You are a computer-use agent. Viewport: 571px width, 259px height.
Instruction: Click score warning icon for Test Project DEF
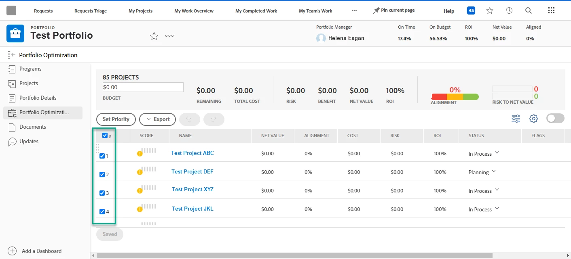pyautogui.click(x=140, y=172)
